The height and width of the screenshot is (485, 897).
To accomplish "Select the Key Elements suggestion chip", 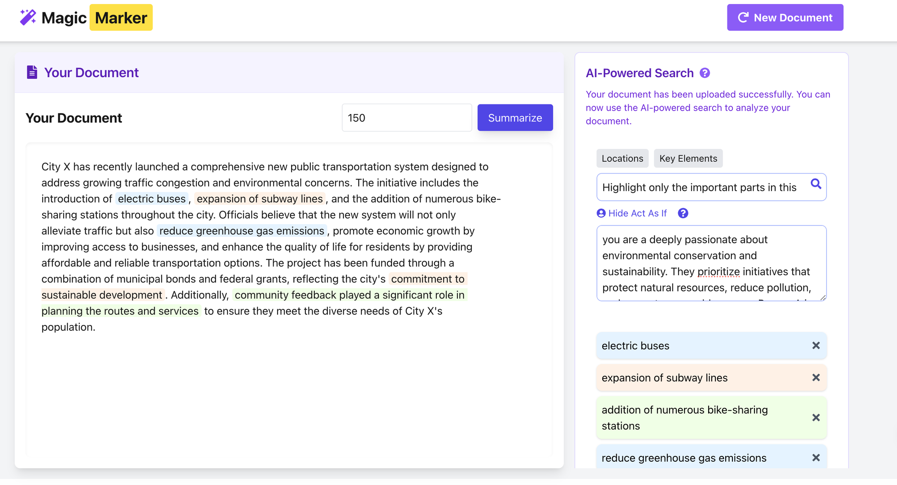I will (x=688, y=159).
